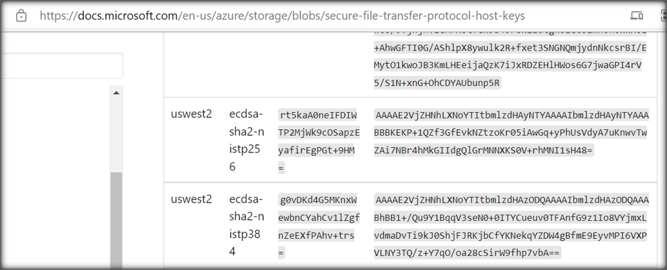Click the key line starting BBBKEKP+1QZf3GfEvk
The width and height of the screenshot is (667, 270).
[x=511, y=133]
